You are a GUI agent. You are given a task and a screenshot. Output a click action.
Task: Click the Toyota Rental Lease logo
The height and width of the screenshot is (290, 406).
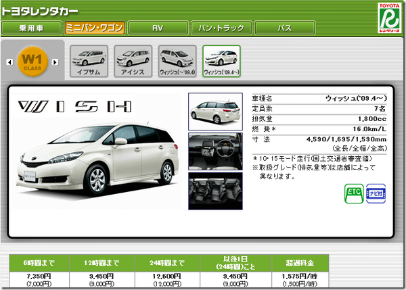coord(389,18)
